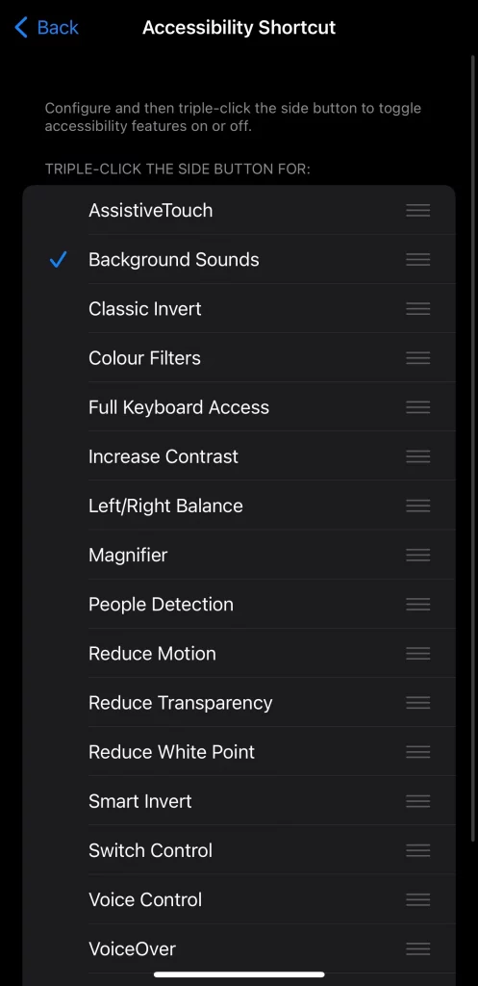
Task: Enable the Voice Control shortcut option
Action: [239, 899]
